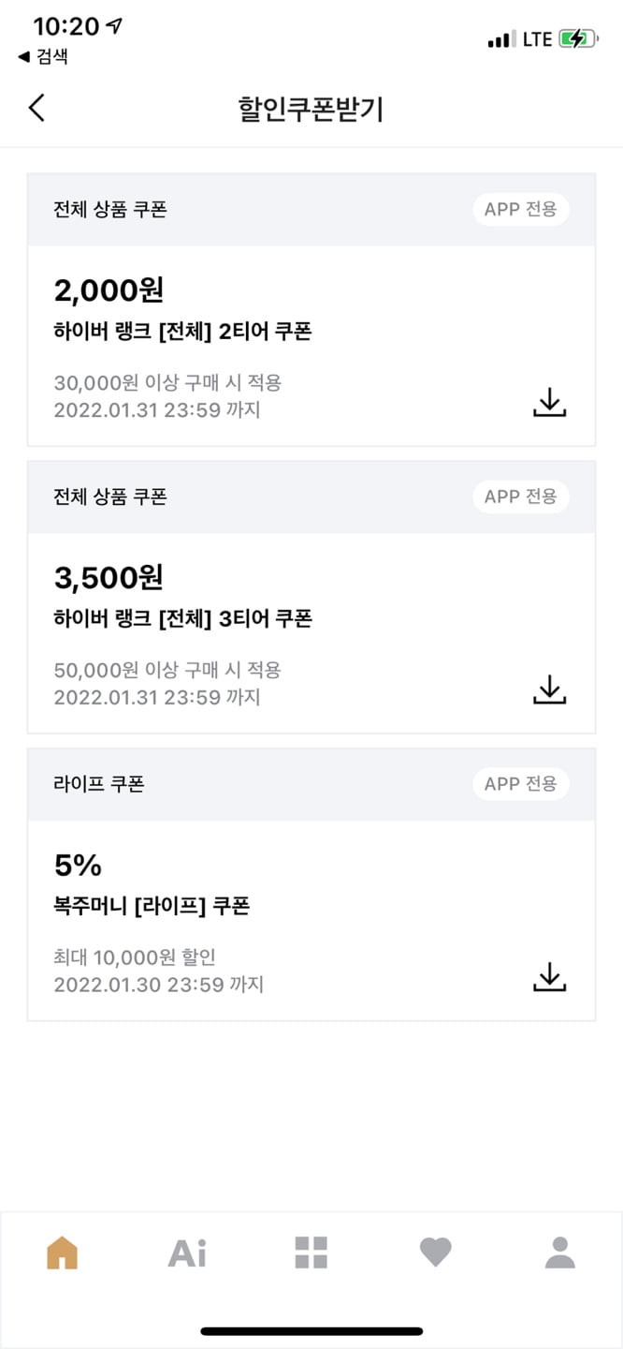Tap APP 전용 badge on 라이프 쿠폰

click(520, 783)
